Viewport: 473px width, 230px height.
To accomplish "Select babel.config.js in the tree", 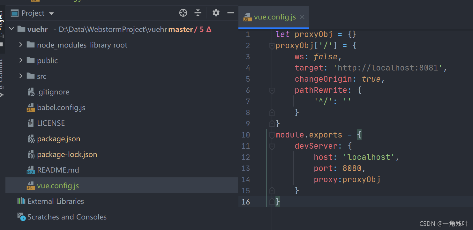I will tap(61, 108).
